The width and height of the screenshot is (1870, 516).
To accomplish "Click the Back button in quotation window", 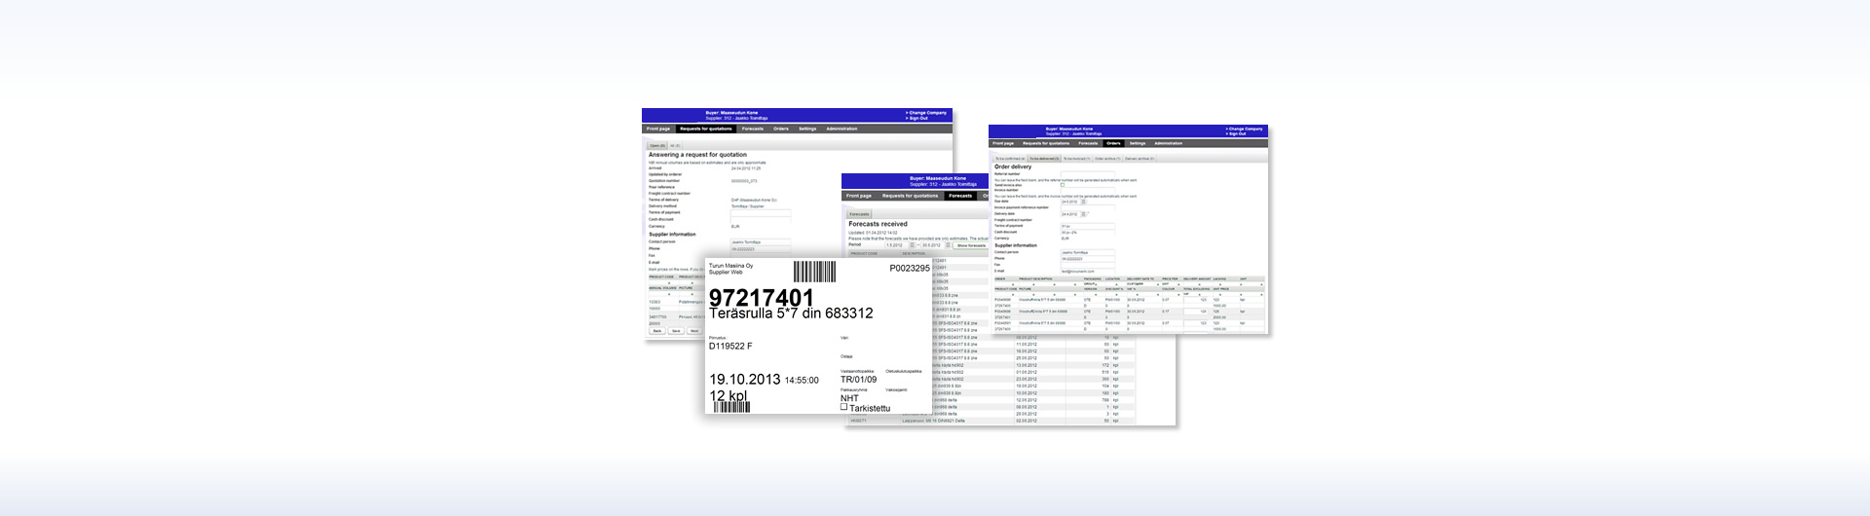I will pyautogui.click(x=656, y=331).
